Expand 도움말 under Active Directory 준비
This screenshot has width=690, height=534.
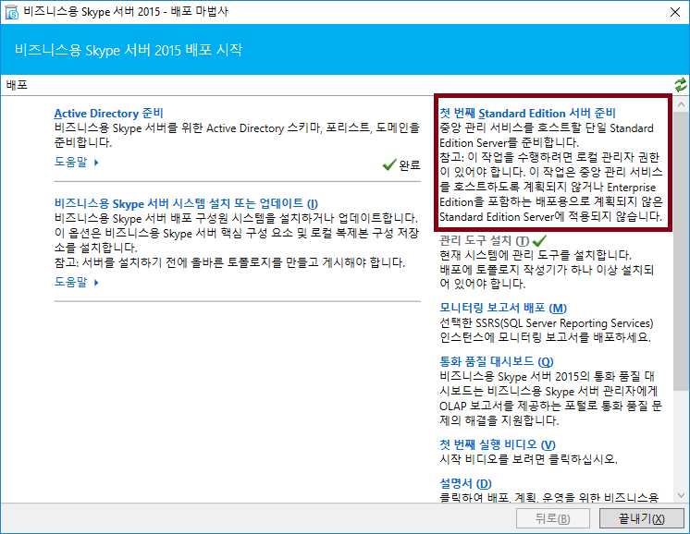click(x=76, y=163)
